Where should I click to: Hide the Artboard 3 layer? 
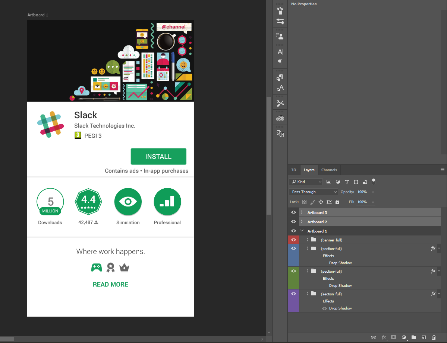pos(293,212)
